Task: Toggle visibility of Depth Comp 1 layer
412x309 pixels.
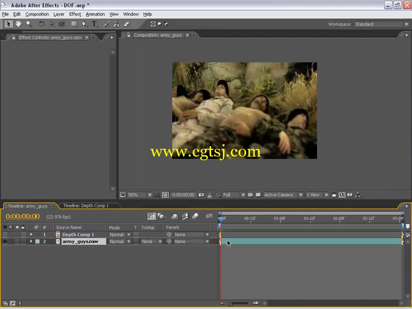Action: point(5,234)
